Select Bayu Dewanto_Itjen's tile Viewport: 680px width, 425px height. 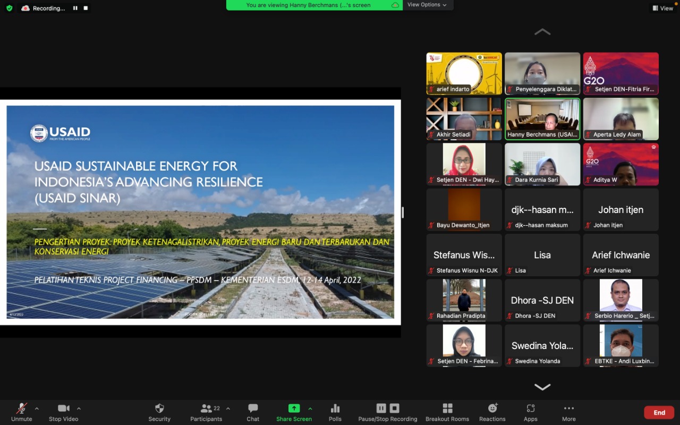(464, 209)
